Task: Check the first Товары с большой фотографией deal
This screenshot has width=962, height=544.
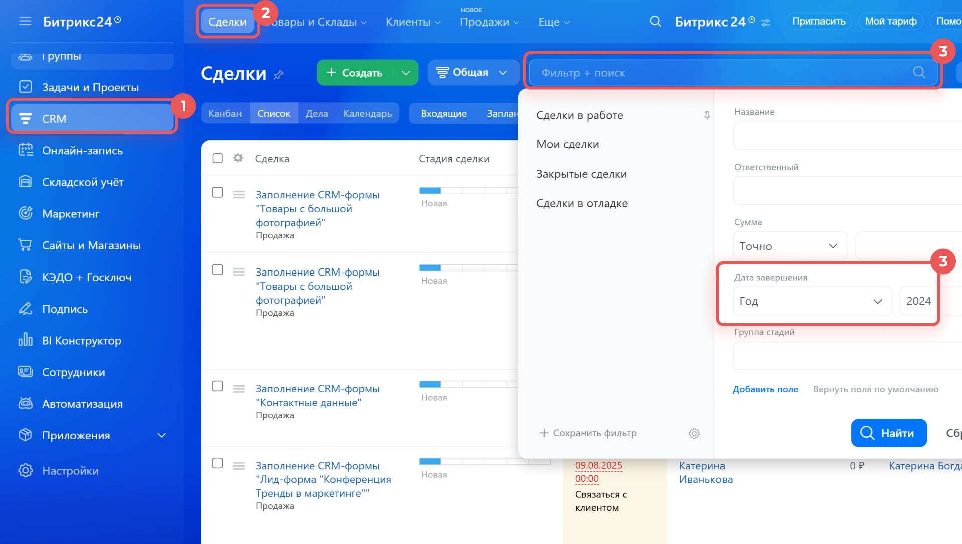Action: 217,192
